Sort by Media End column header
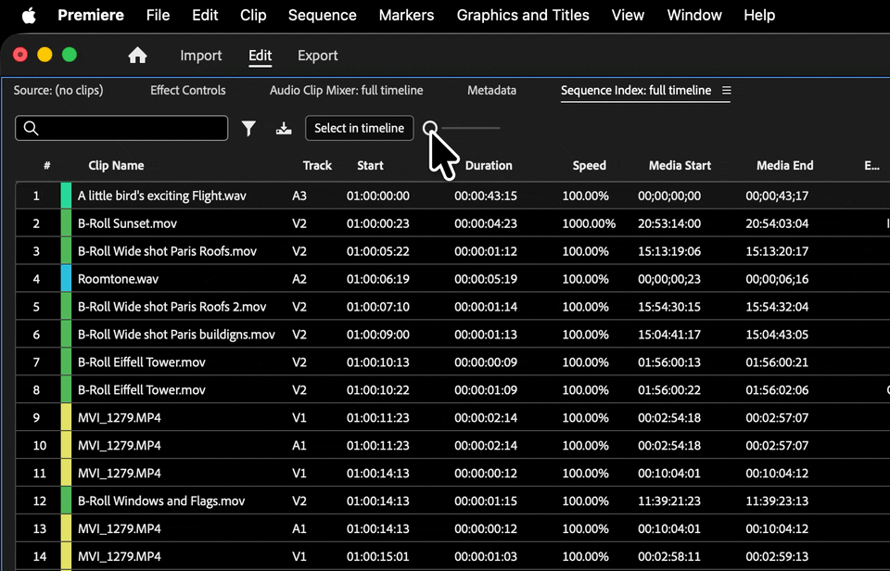The image size is (890, 571). (x=785, y=166)
